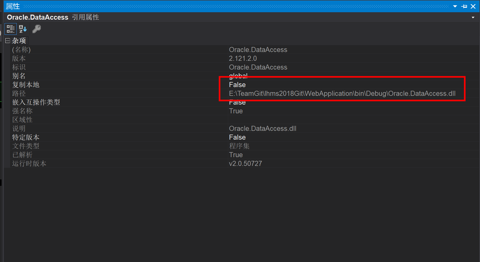Click the 文件类型 value 程序集
Viewport: 480px width, 262px height.
click(x=239, y=146)
